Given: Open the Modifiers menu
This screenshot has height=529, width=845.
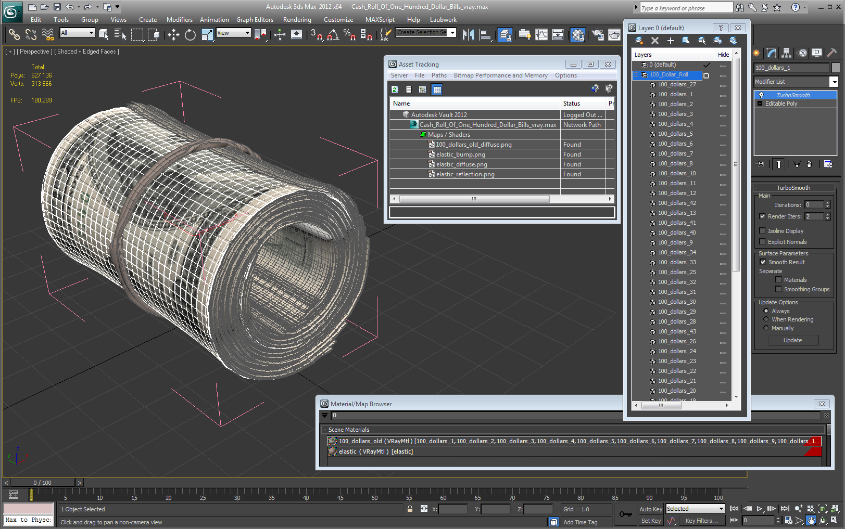Looking at the screenshot, I should (180, 20).
